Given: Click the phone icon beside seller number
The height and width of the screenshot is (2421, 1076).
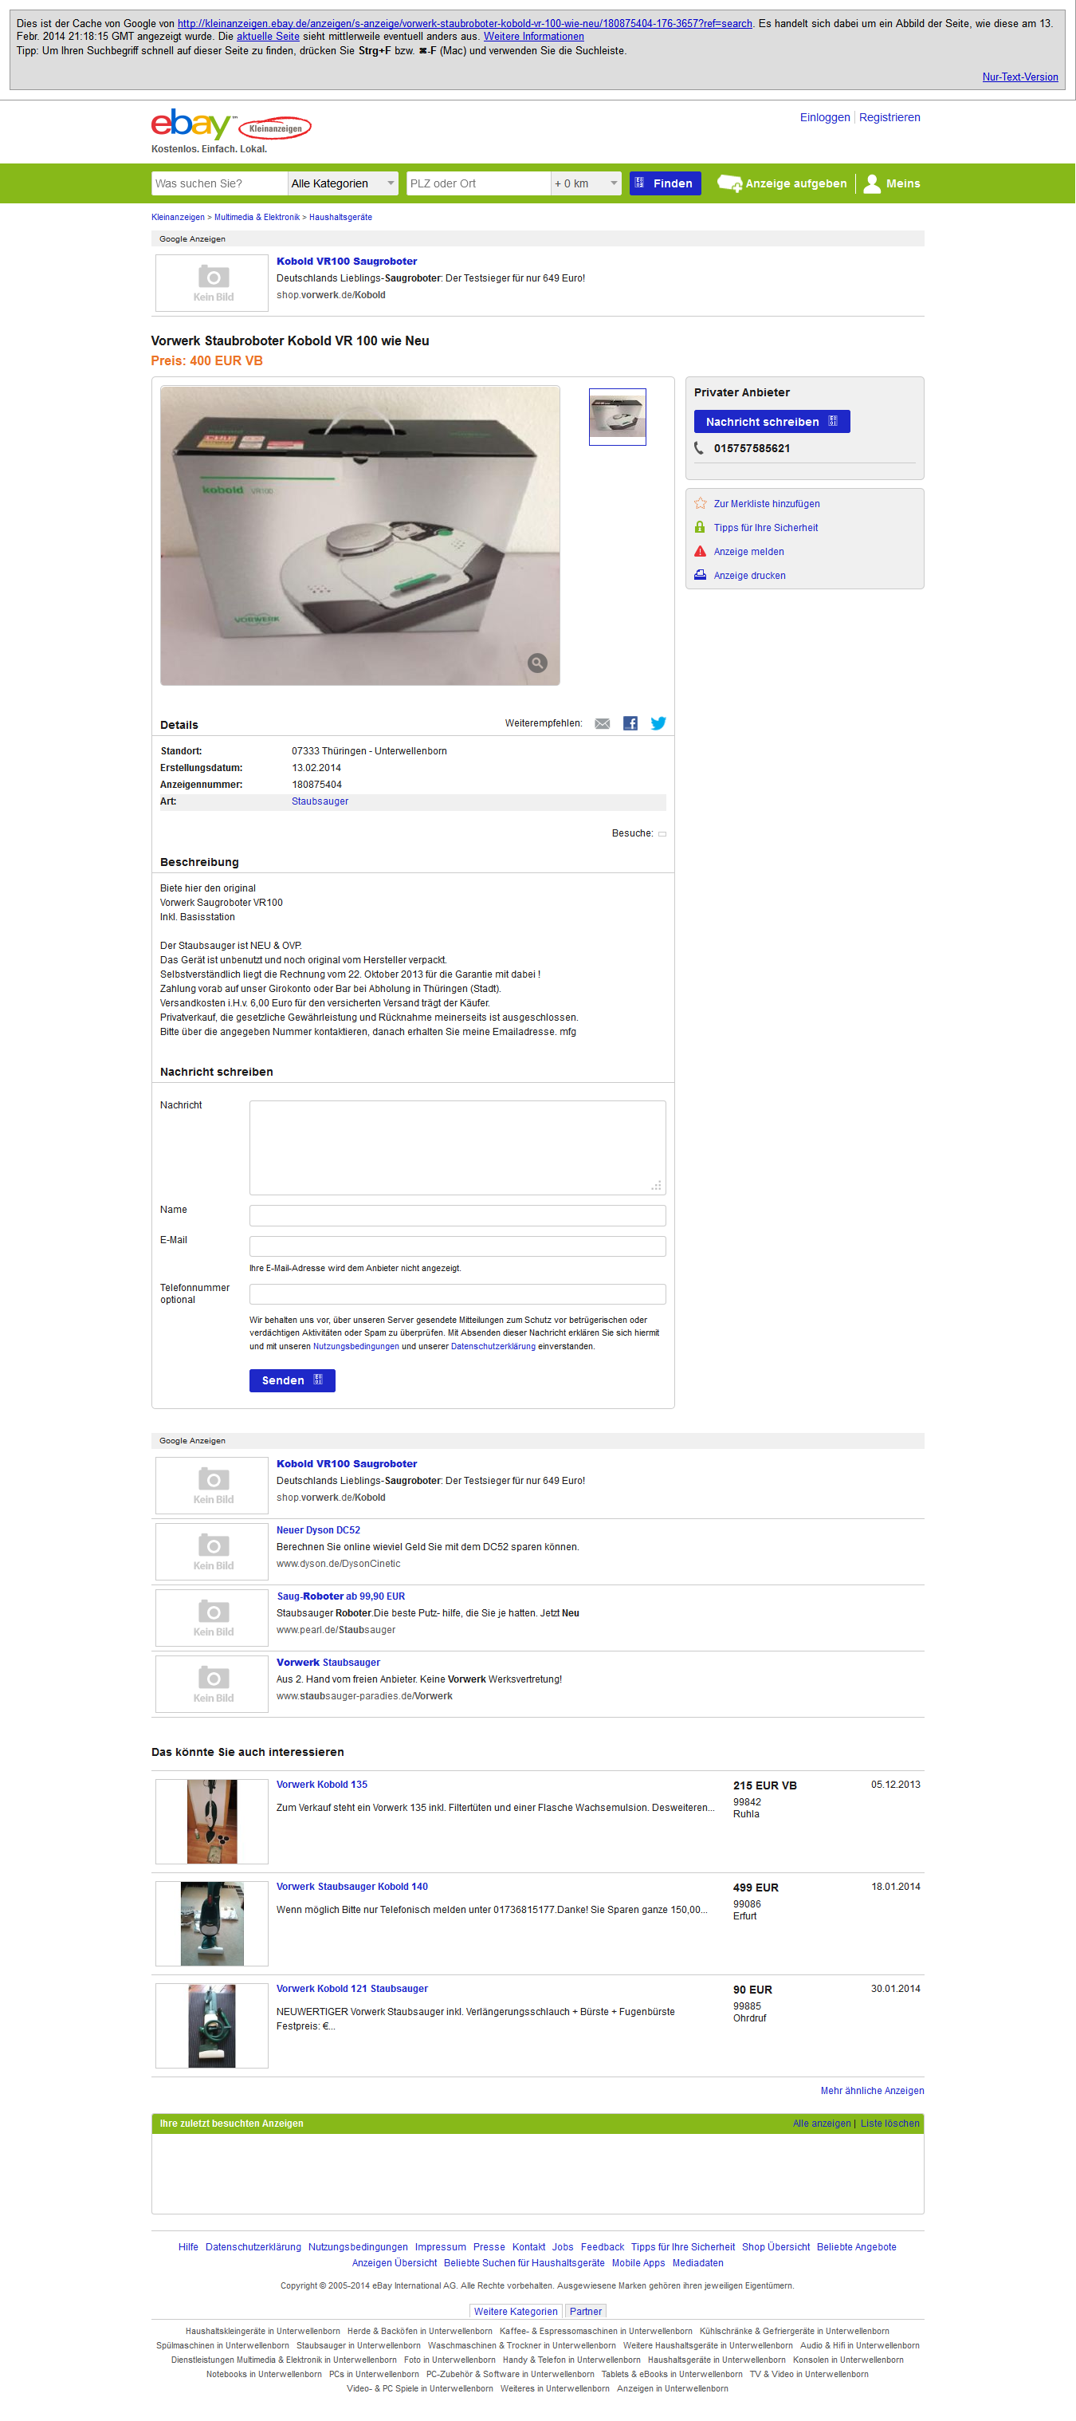Looking at the screenshot, I should [699, 448].
